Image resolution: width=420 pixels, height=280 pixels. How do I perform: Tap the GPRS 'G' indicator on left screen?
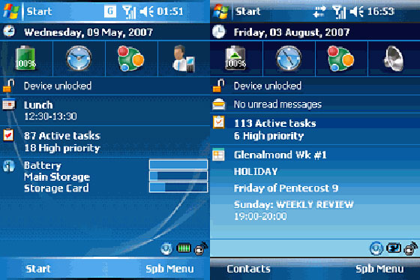(109, 11)
